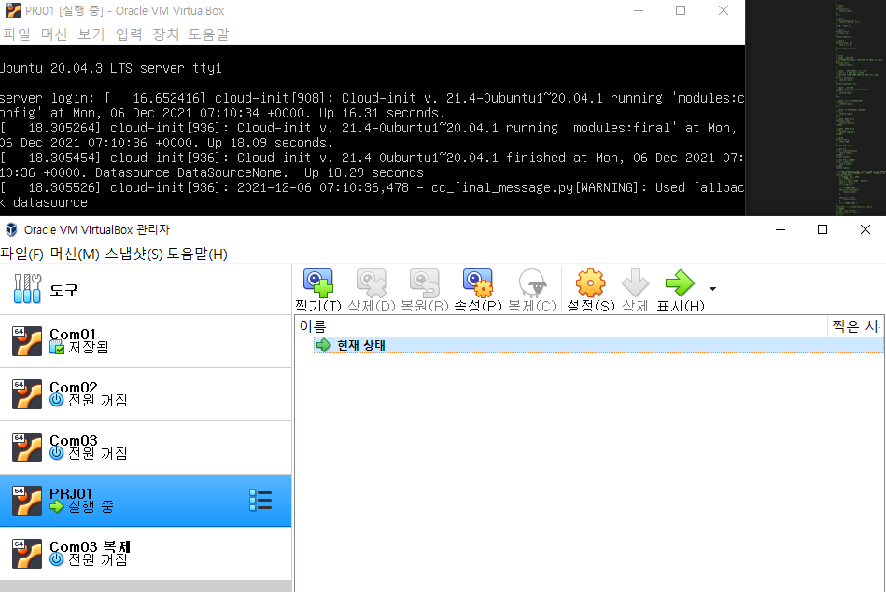886x592 pixels.
Task: Click inside the PRJ01 Ubuntu console
Action: click(x=373, y=131)
